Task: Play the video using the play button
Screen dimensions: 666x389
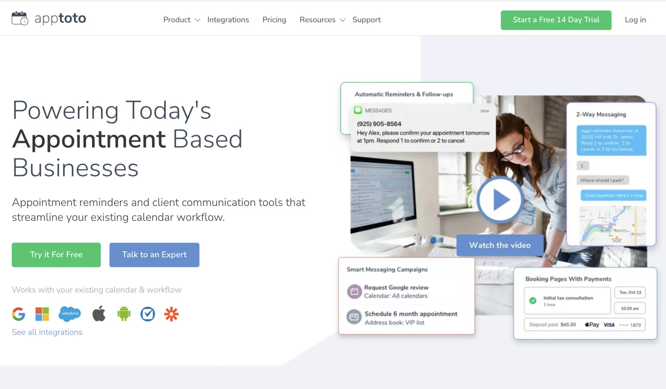Action: (x=499, y=200)
